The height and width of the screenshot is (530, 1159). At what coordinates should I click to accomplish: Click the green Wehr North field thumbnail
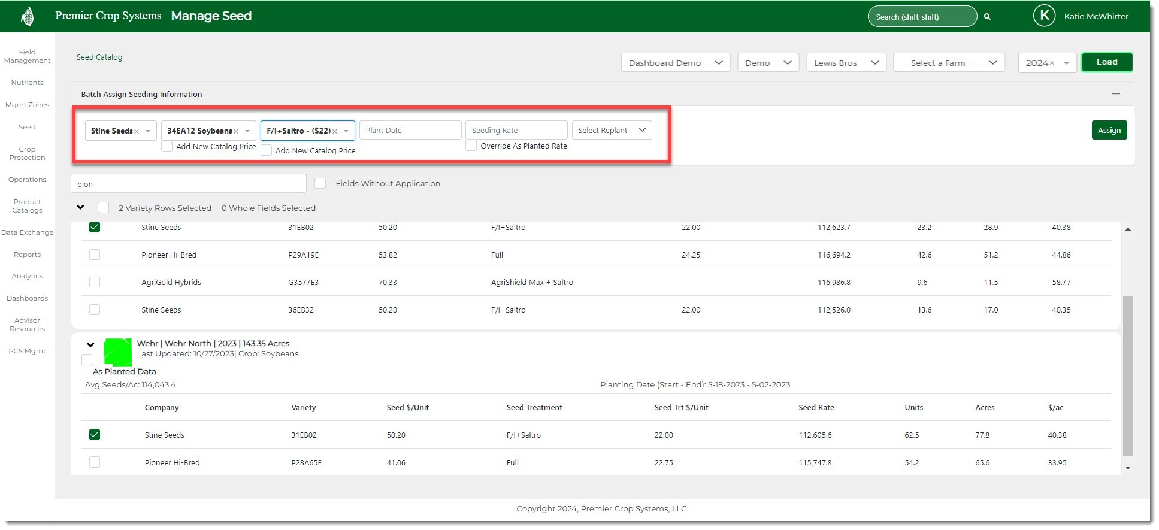(x=118, y=352)
